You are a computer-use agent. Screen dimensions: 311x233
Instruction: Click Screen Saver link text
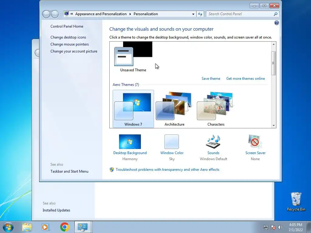point(255,153)
